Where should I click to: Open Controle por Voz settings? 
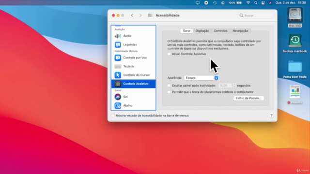(x=133, y=58)
